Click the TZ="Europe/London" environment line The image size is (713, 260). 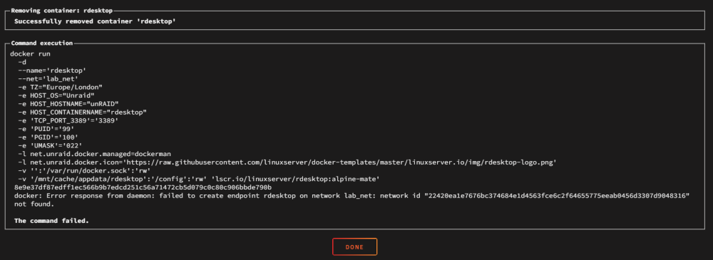click(x=60, y=87)
